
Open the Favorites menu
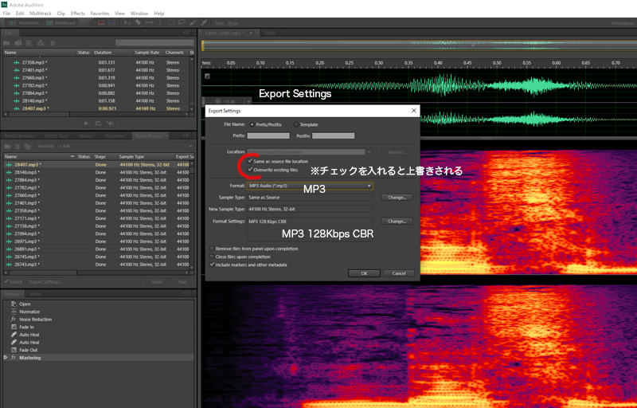[x=100, y=14]
